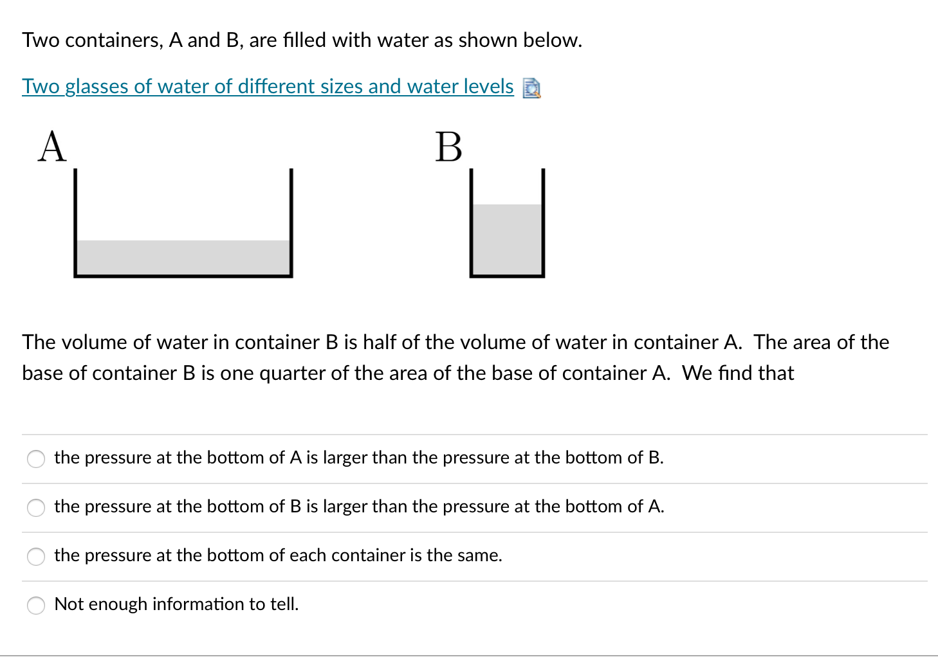
Task: Click the letter B label above the narrow container
Action: click(448, 147)
